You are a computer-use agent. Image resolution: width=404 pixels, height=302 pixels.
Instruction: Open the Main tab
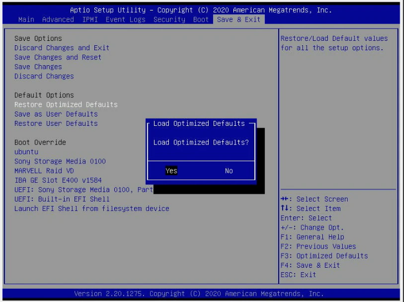click(26, 19)
